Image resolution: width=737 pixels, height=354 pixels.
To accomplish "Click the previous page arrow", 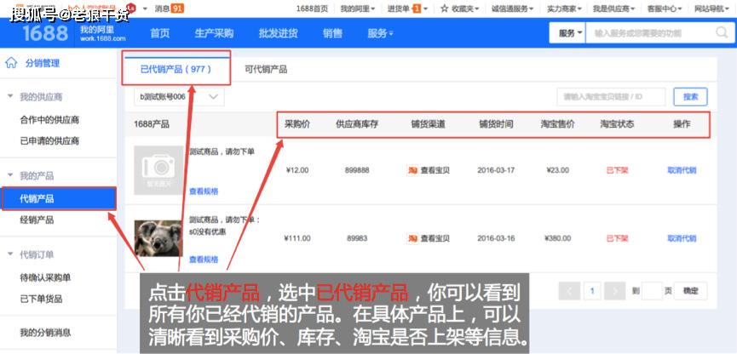I will click(x=569, y=291).
